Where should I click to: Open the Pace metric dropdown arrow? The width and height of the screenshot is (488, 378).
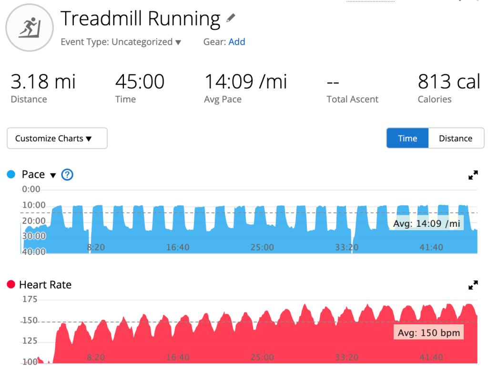pyautogui.click(x=53, y=175)
